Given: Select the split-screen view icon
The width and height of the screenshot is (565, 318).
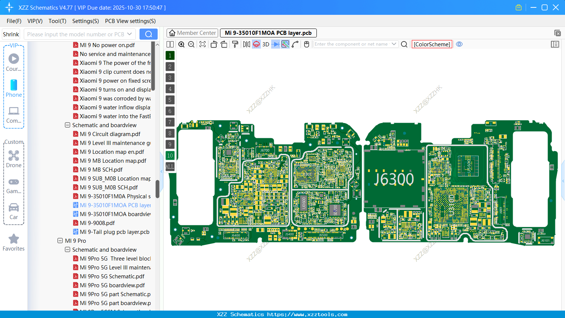Looking at the screenshot, I should (x=170, y=44).
